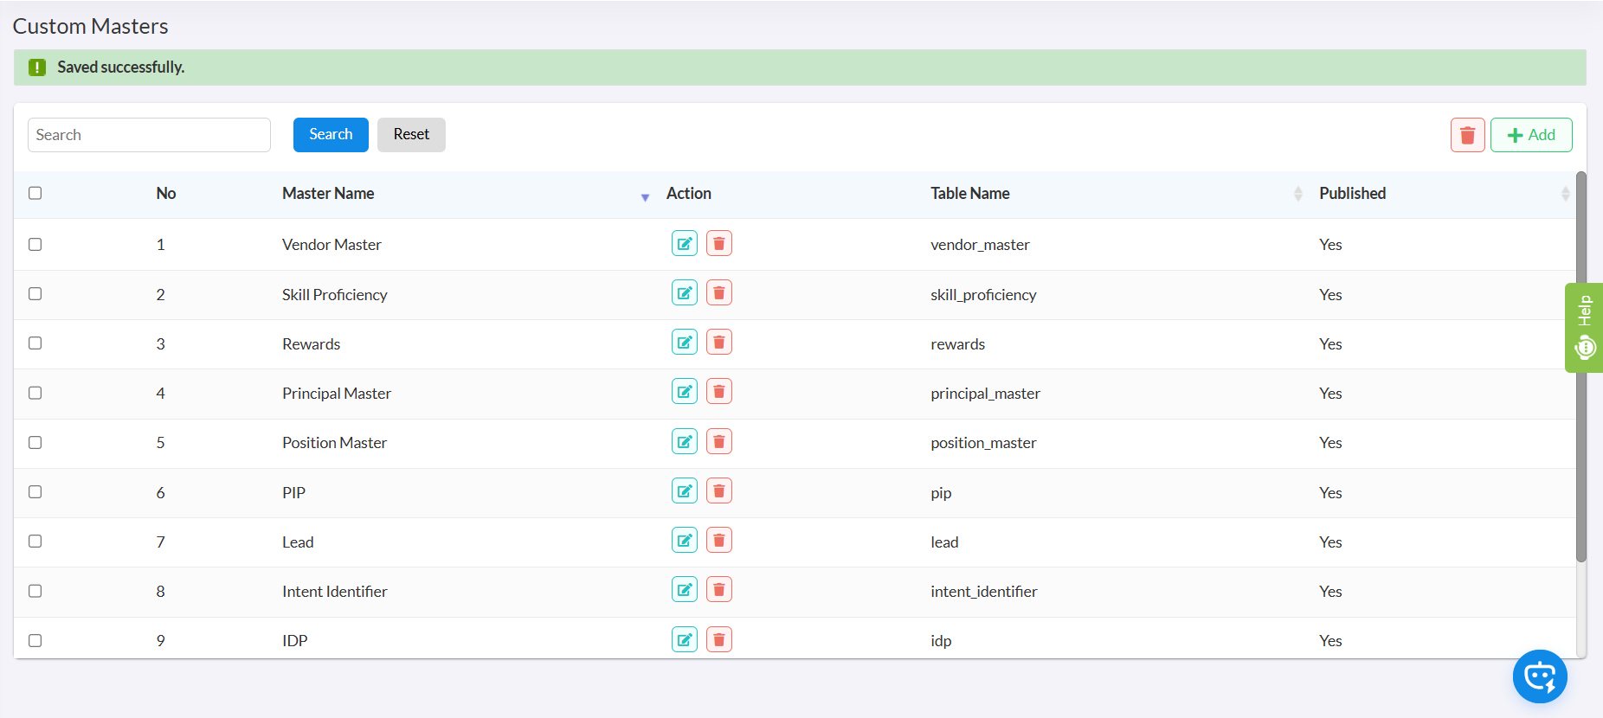The height and width of the screenshot is (718, 1603).
Task: Edit the Rewards master entry
Action: click(684, 343)
